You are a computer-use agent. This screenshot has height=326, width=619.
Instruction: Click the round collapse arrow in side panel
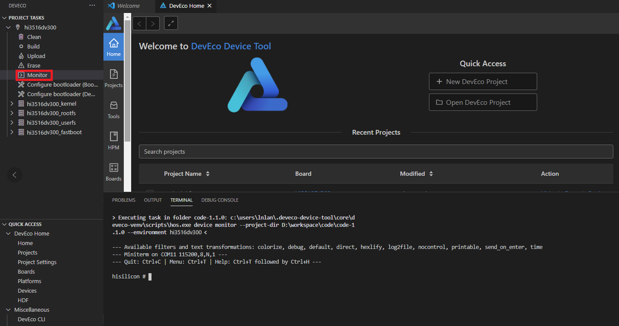pyautogui.click(x=14, y=175)
